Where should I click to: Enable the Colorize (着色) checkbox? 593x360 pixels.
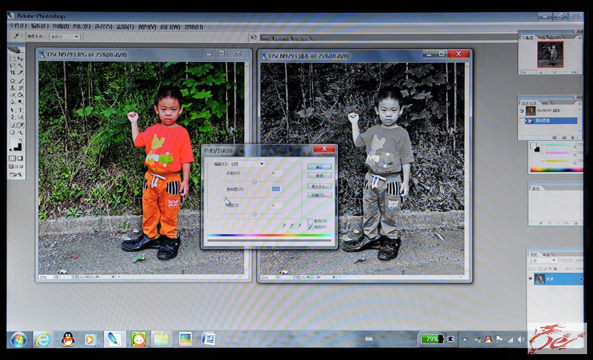coord(310,221)
